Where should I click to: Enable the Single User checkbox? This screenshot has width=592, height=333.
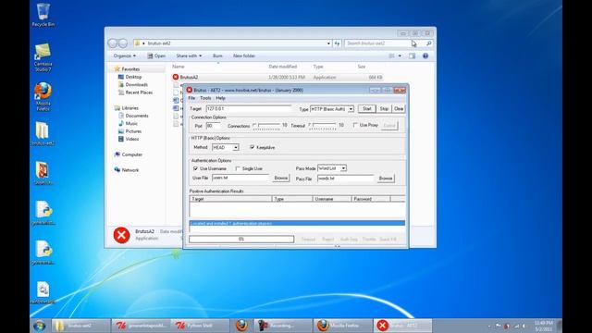pos(238,168)
